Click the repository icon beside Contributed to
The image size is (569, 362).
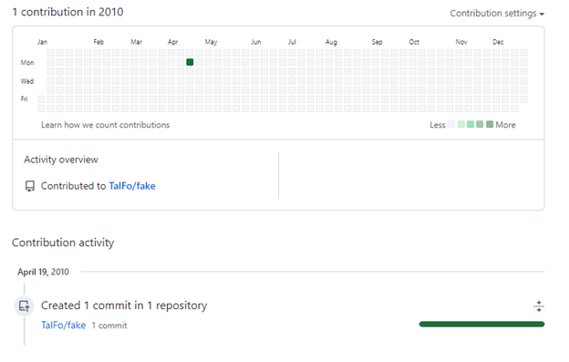click(x=30, y=186)
